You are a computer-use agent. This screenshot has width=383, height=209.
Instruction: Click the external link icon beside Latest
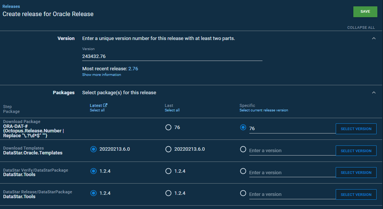[x=106, y=105]
